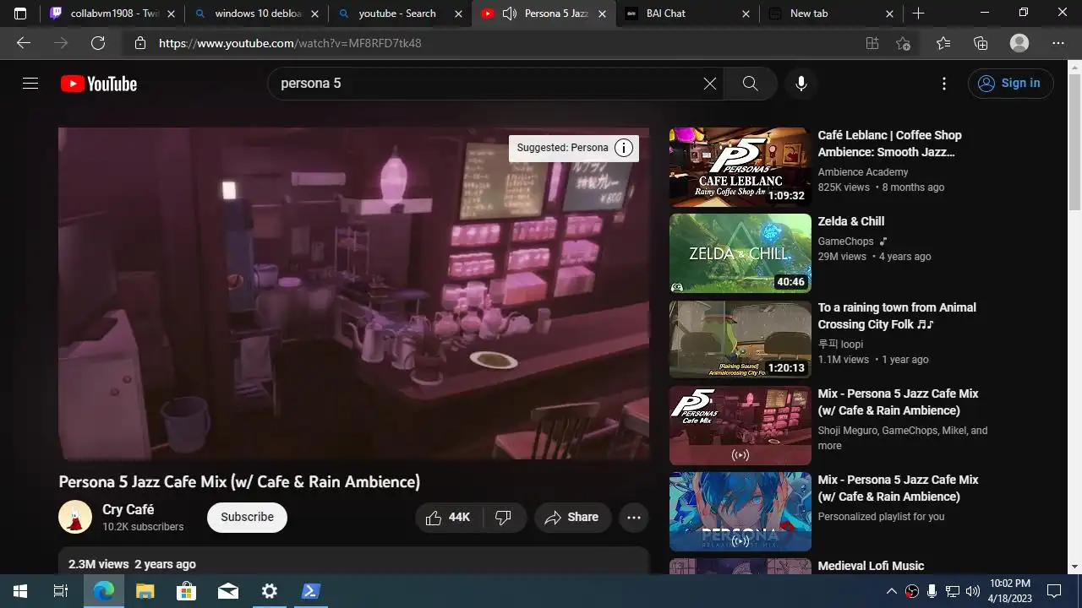
Task: Open Edge tab actions menu
Action: 20,14
